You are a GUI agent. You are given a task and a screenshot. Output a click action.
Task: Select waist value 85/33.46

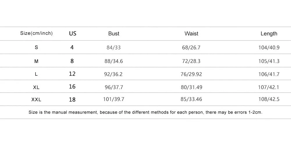(x=191, y=99)
